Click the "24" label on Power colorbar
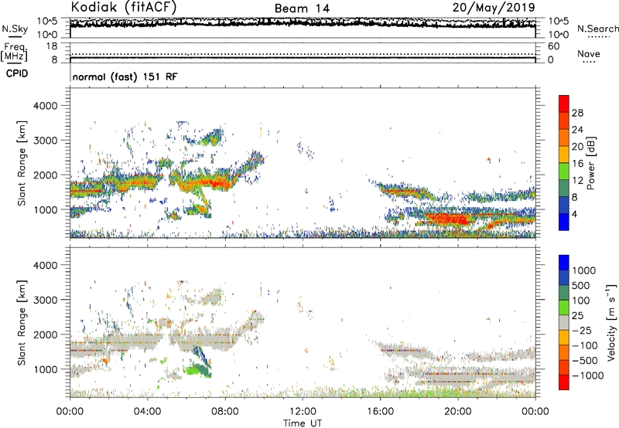Image resolution: width=619 pixels, height=428 pixels. [x=577, y=130]
